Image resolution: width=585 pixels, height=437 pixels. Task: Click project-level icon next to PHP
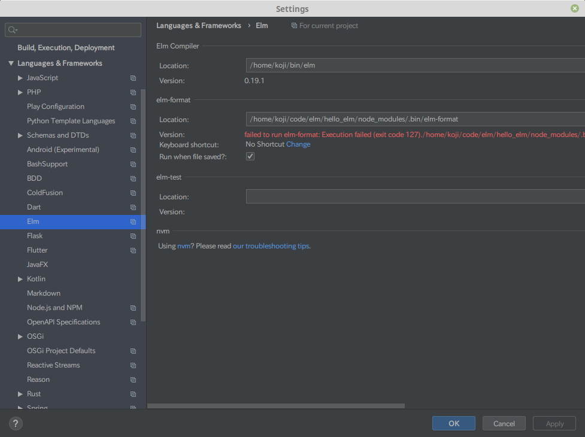133,92
